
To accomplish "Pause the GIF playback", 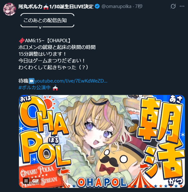I will coord(26,181).
